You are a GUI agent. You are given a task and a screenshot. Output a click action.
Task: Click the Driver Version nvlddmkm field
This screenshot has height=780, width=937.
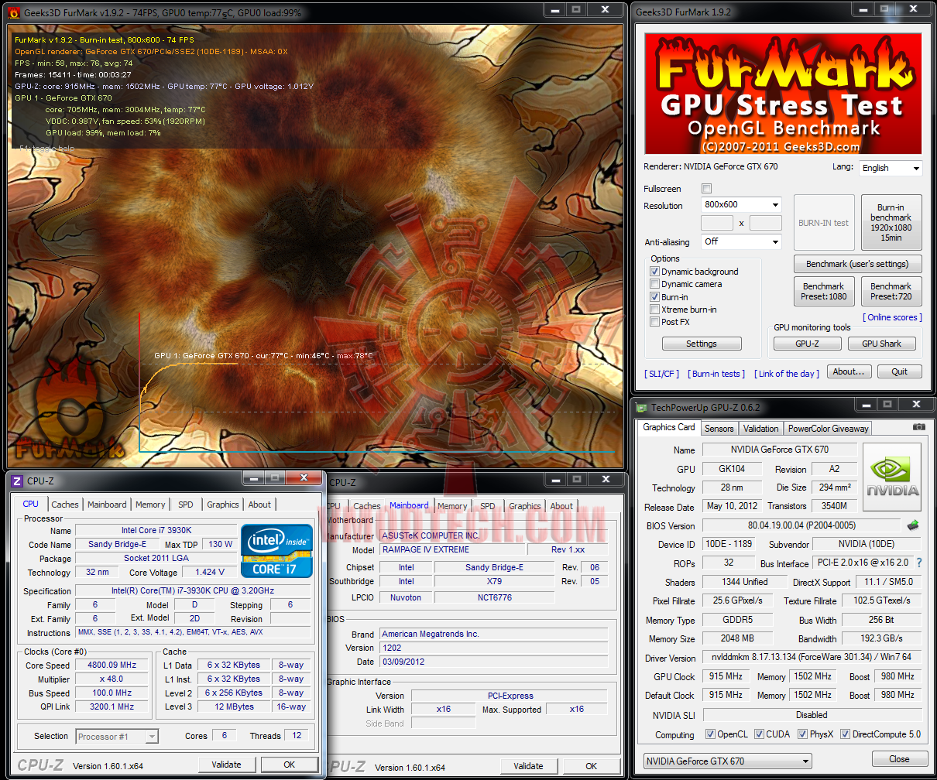coord(812,657)
